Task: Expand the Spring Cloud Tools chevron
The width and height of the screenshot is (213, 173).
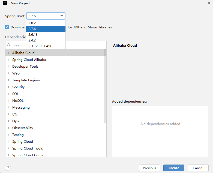Action: (8, 148)
